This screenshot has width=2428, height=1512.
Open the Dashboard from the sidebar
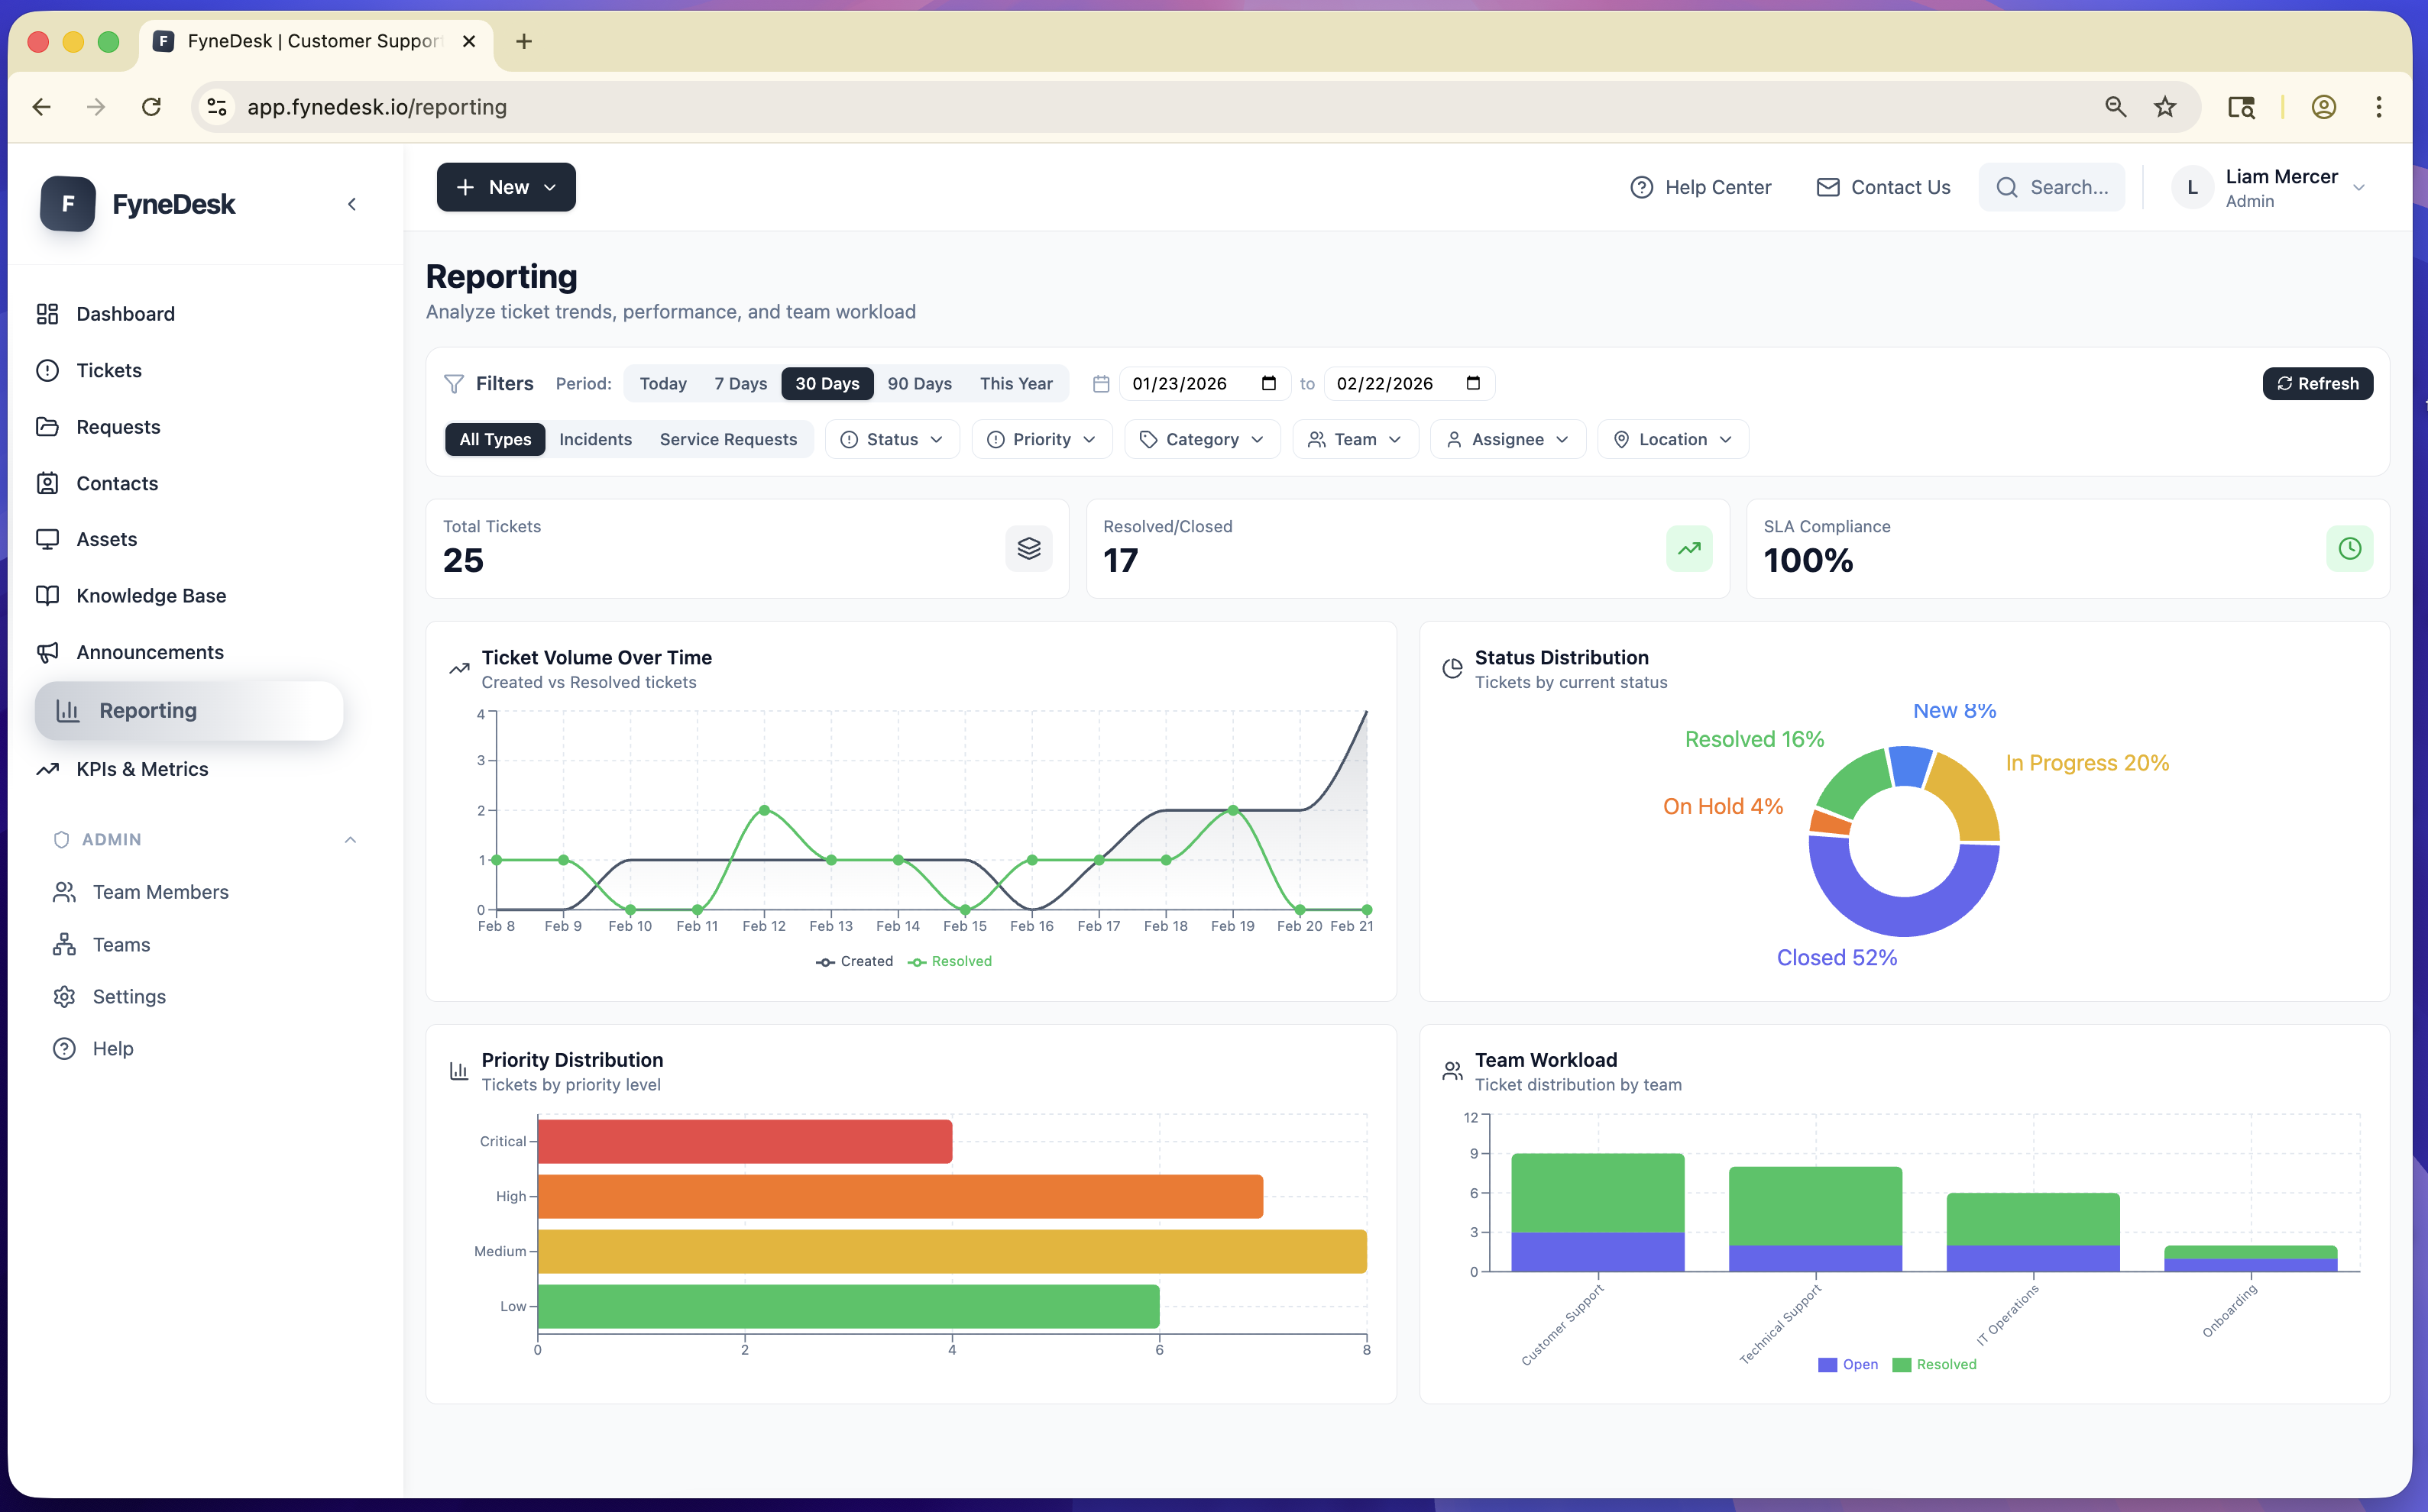pos(126,313)
